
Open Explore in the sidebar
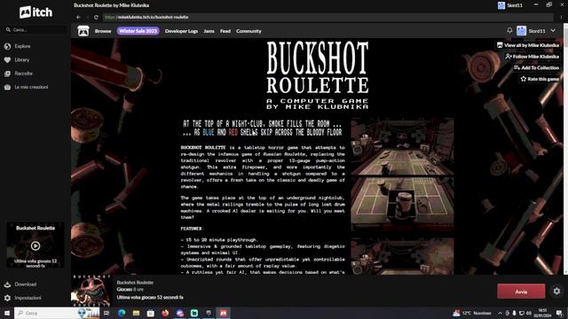coord(22,46)
